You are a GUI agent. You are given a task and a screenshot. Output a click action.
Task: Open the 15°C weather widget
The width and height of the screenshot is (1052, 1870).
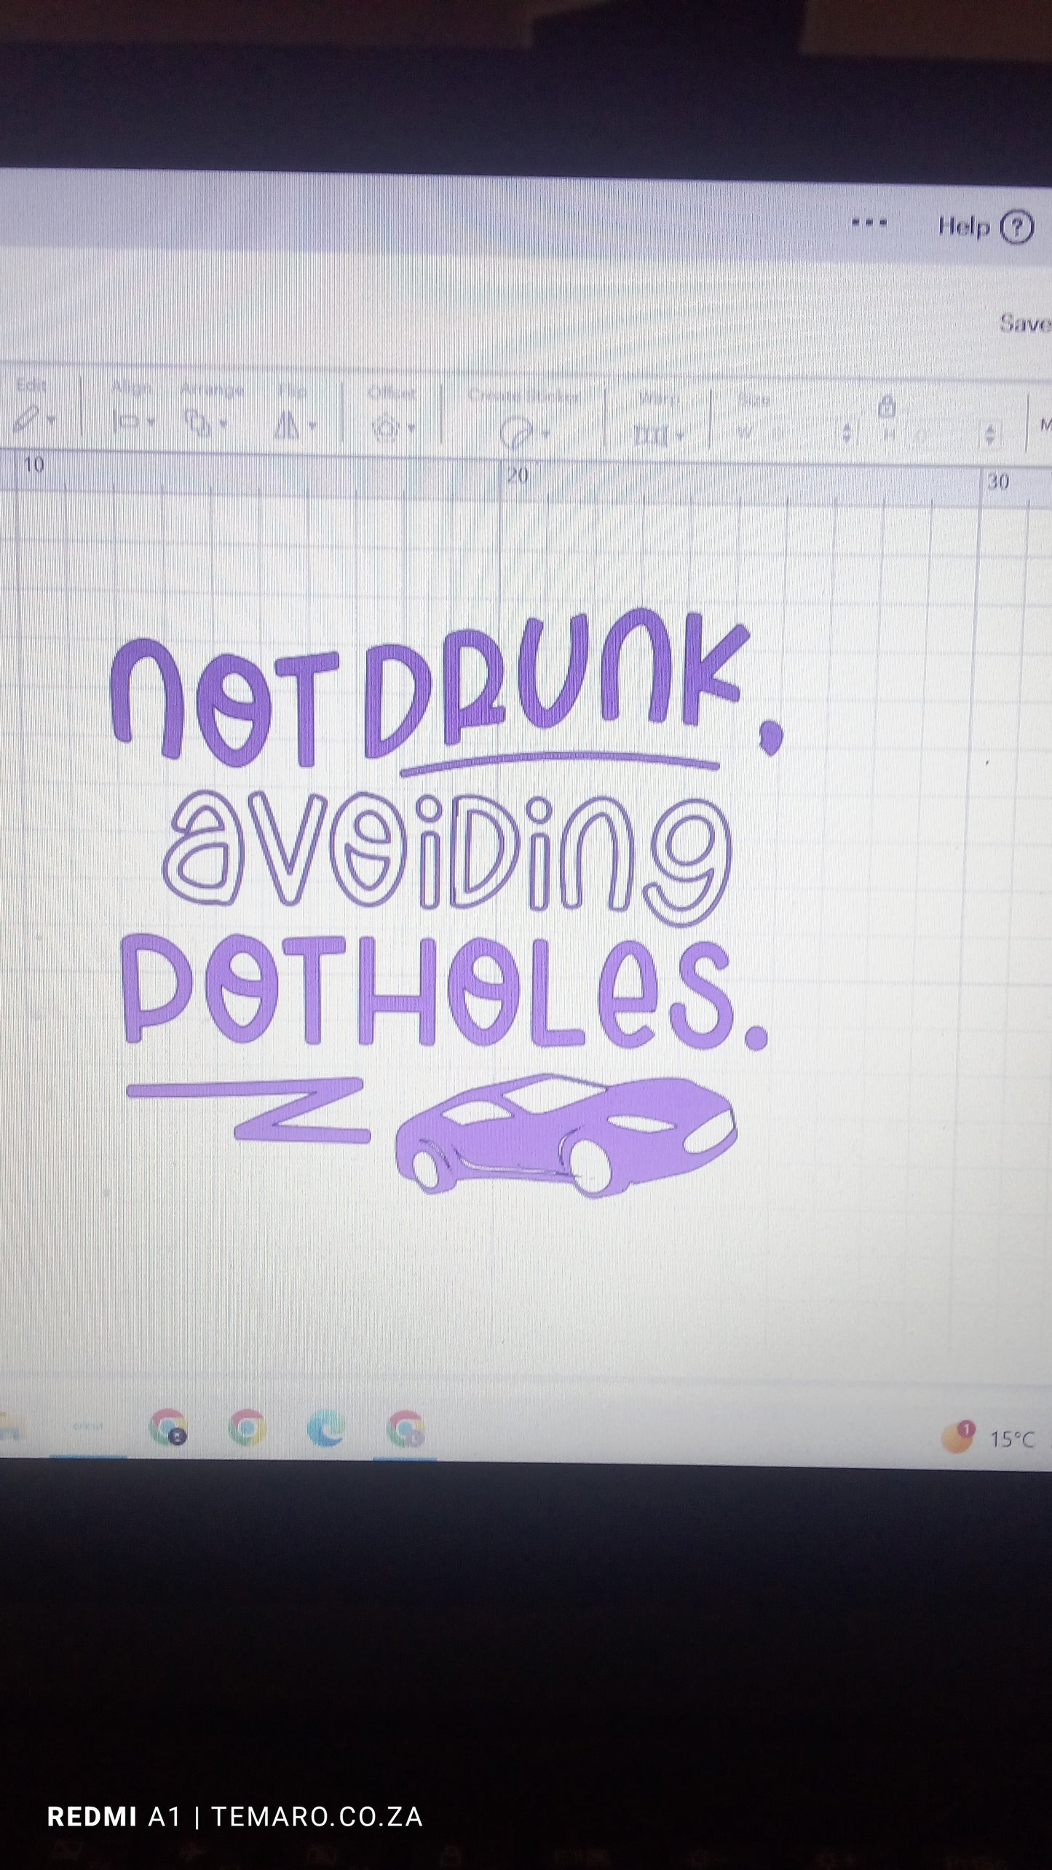(x=987, y=1438)
